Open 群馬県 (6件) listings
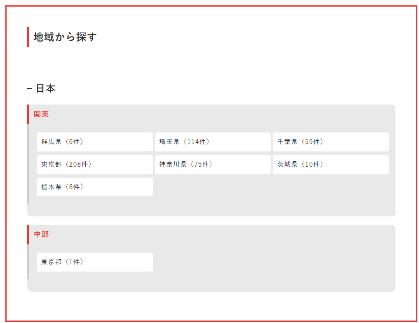The height and width of the screenshot is (323, 419). (95, 142)
